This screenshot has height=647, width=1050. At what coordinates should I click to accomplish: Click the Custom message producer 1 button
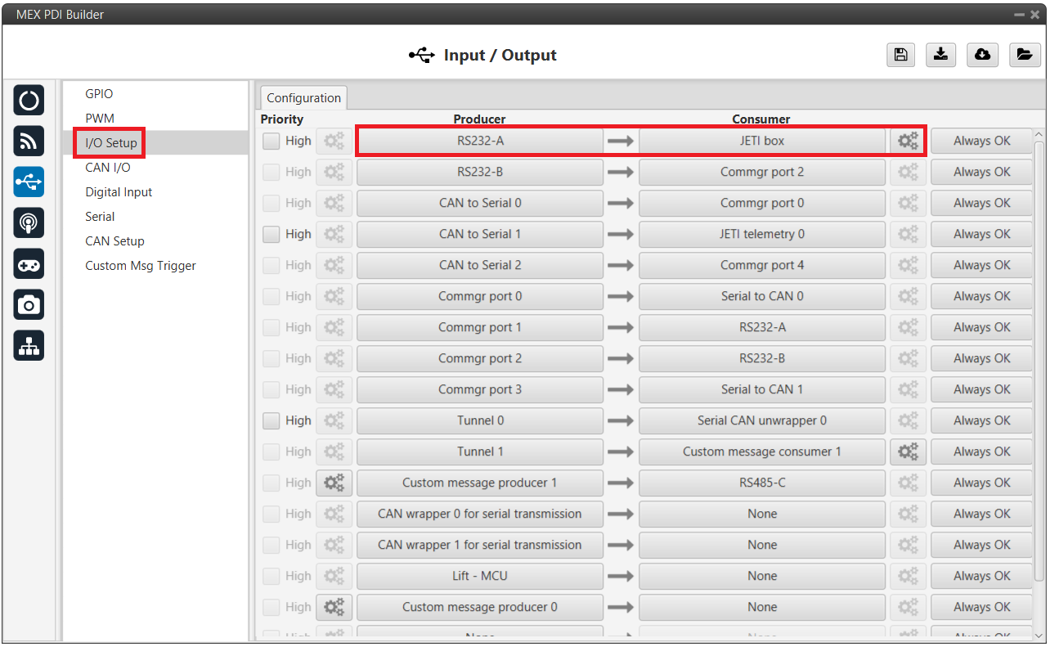click(479, 483)
